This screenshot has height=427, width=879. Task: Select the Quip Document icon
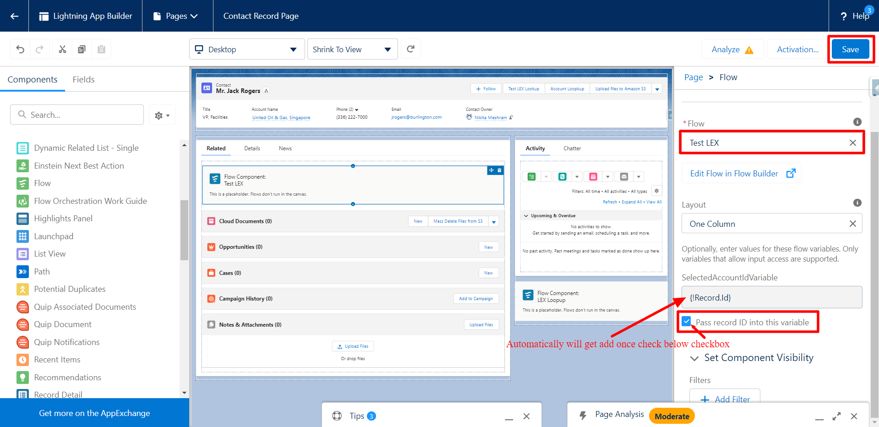[x=22, y=324]
